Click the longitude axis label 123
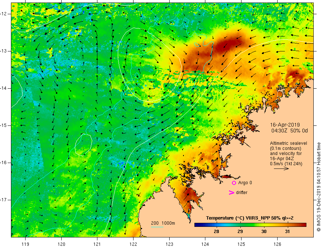The width and height of the screenshot is (321, 248). [169, 244]
